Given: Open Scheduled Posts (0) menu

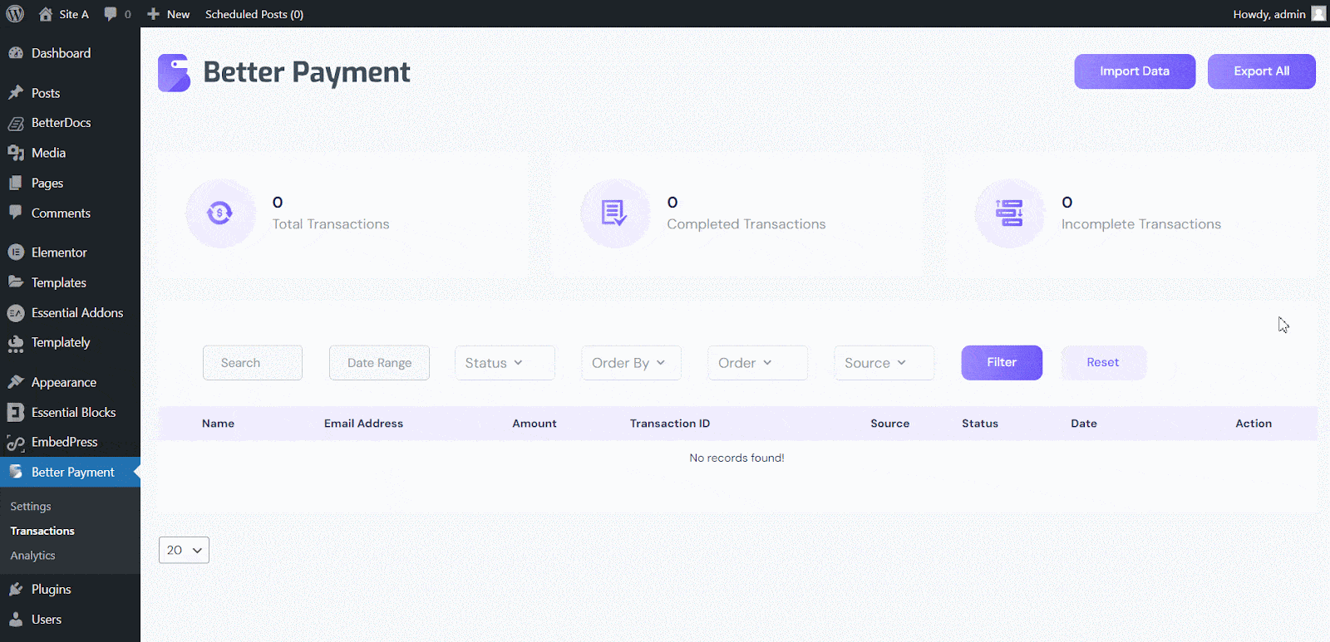Looking at the screenshot, I should [254, 14].
